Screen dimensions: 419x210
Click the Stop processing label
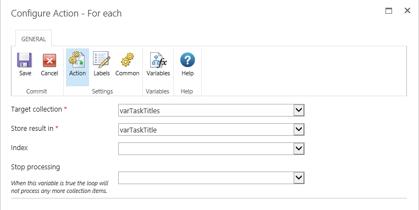(35, 167)
